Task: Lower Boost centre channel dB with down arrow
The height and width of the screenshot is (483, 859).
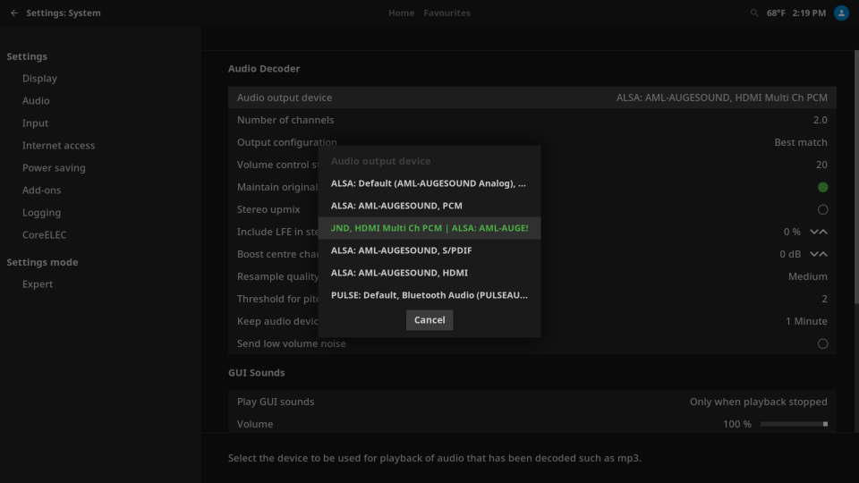Action: click(x=813, y=254)
